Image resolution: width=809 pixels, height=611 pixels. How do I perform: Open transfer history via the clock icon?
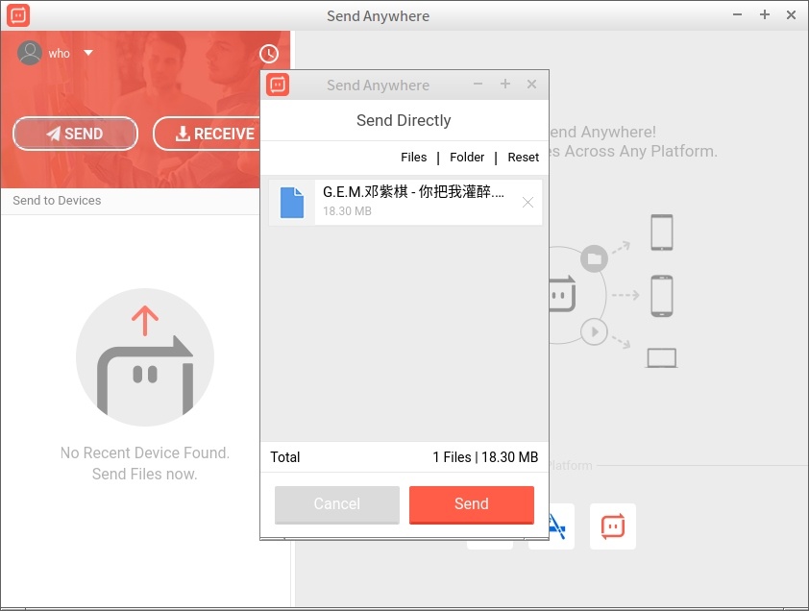pos(269,53)
